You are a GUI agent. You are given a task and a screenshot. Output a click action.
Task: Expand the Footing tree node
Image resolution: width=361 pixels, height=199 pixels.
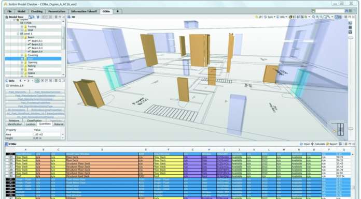[22, 27]
